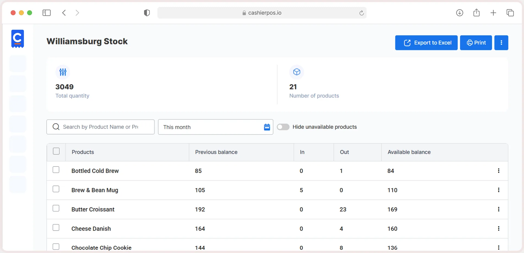Open row menu for Cheese Danish
Screen dimensions: 524x253
499,228
